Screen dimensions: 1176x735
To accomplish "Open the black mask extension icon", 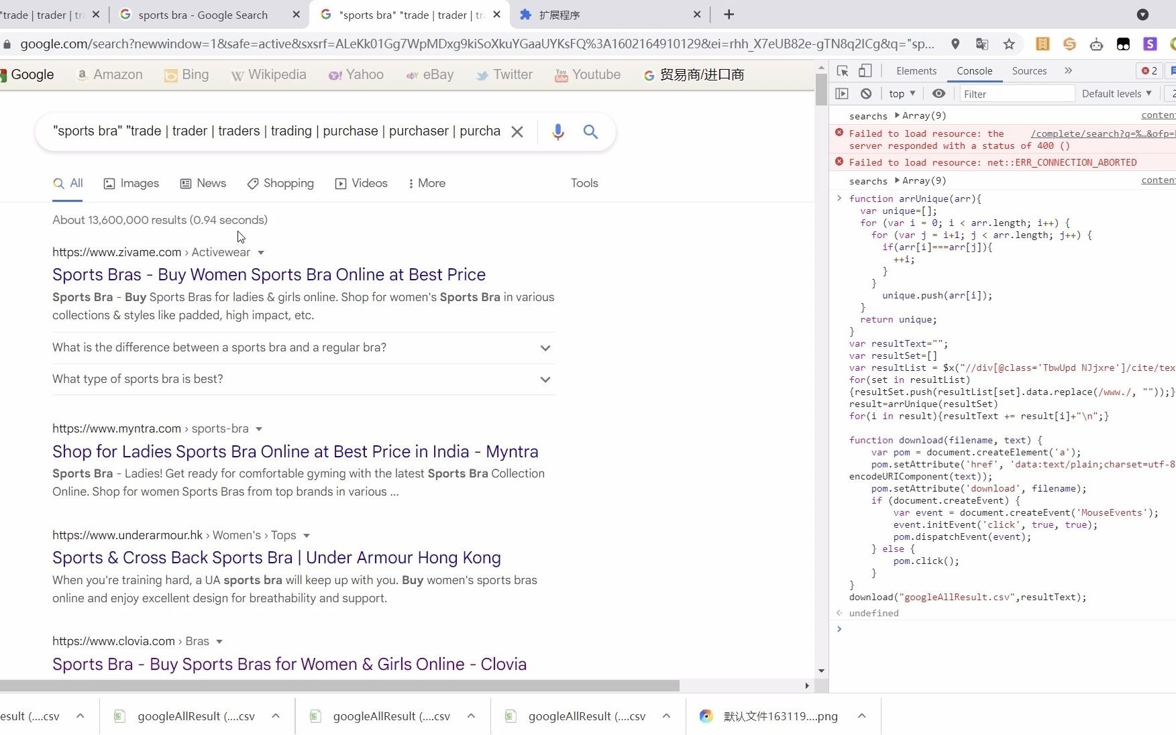I will tap(1123, 44).
